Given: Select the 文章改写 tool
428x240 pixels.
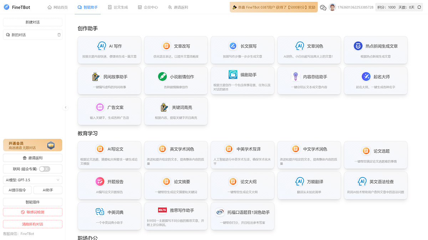Looking at the screenshot, I should (176, 50).
